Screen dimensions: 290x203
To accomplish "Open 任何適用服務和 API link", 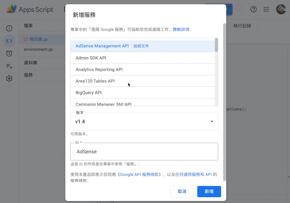I will tap(194, 175).
